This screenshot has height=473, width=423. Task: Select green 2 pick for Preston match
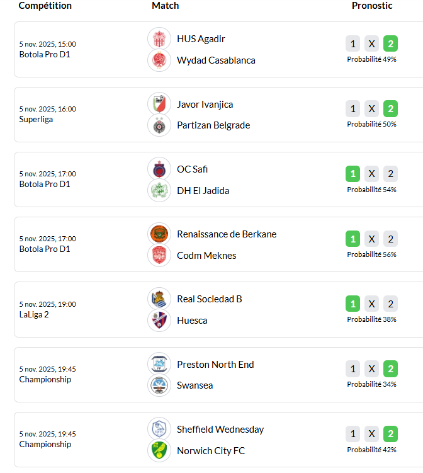point(390,369)
